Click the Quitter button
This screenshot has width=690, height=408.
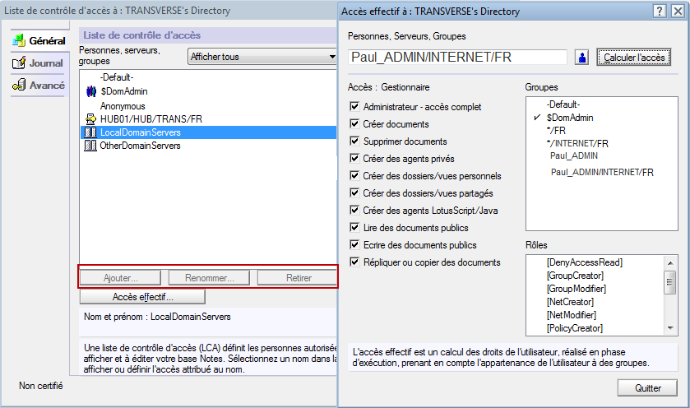(x=647, y=388)
